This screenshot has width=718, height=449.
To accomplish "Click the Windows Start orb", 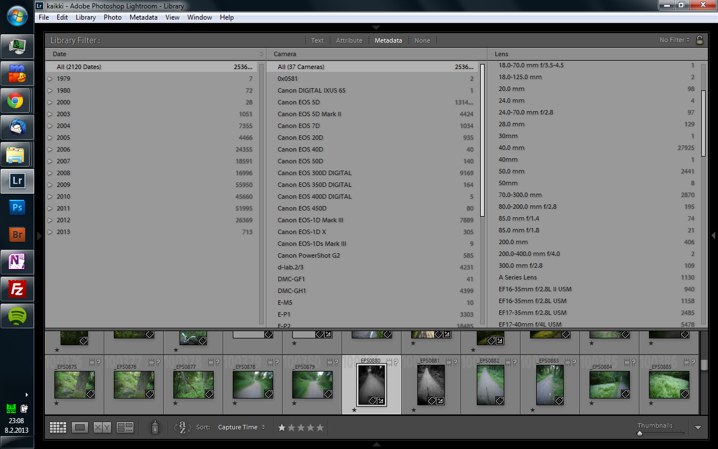I will pos(17,16).
